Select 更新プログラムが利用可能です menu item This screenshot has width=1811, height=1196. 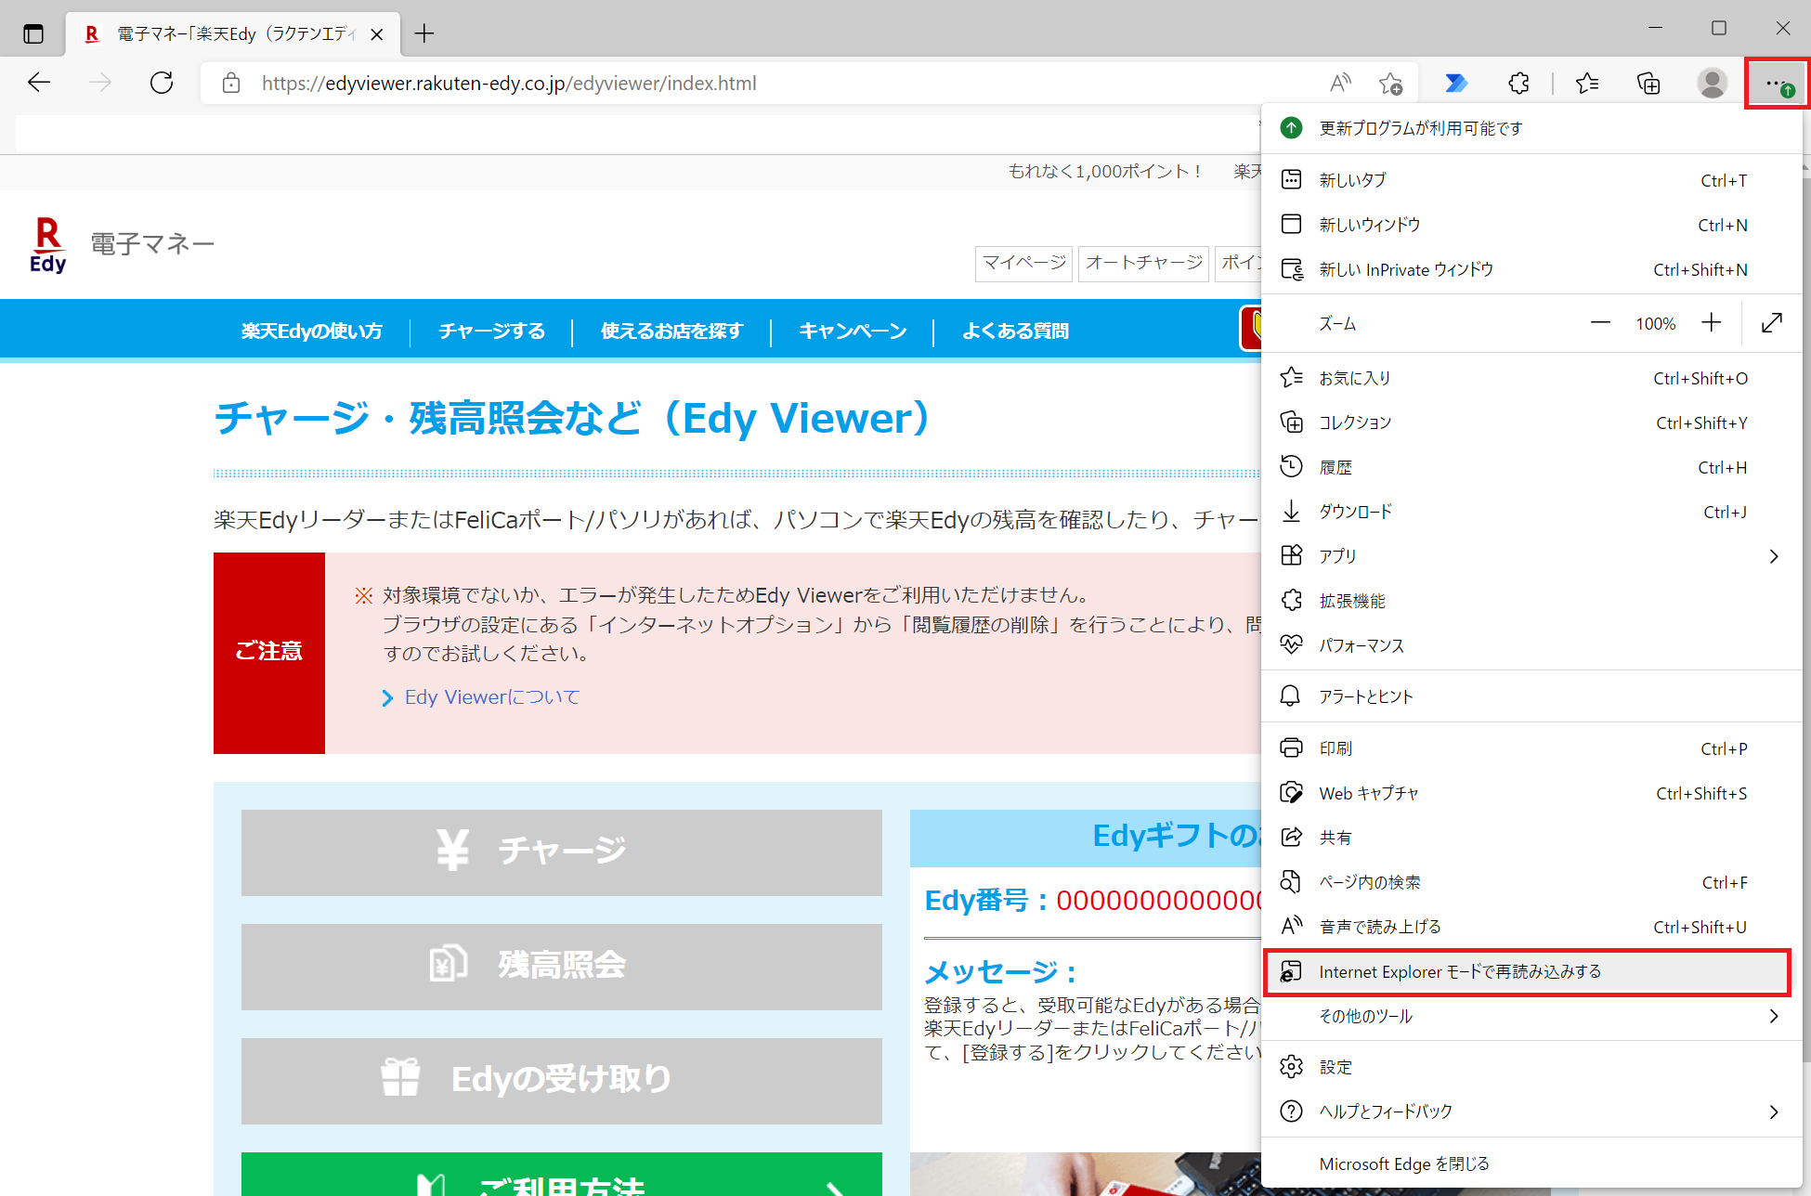click(1531, 128)
